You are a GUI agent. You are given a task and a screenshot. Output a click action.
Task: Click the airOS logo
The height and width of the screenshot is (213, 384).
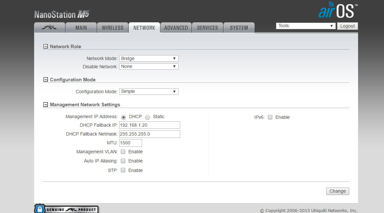coord(338,11)
